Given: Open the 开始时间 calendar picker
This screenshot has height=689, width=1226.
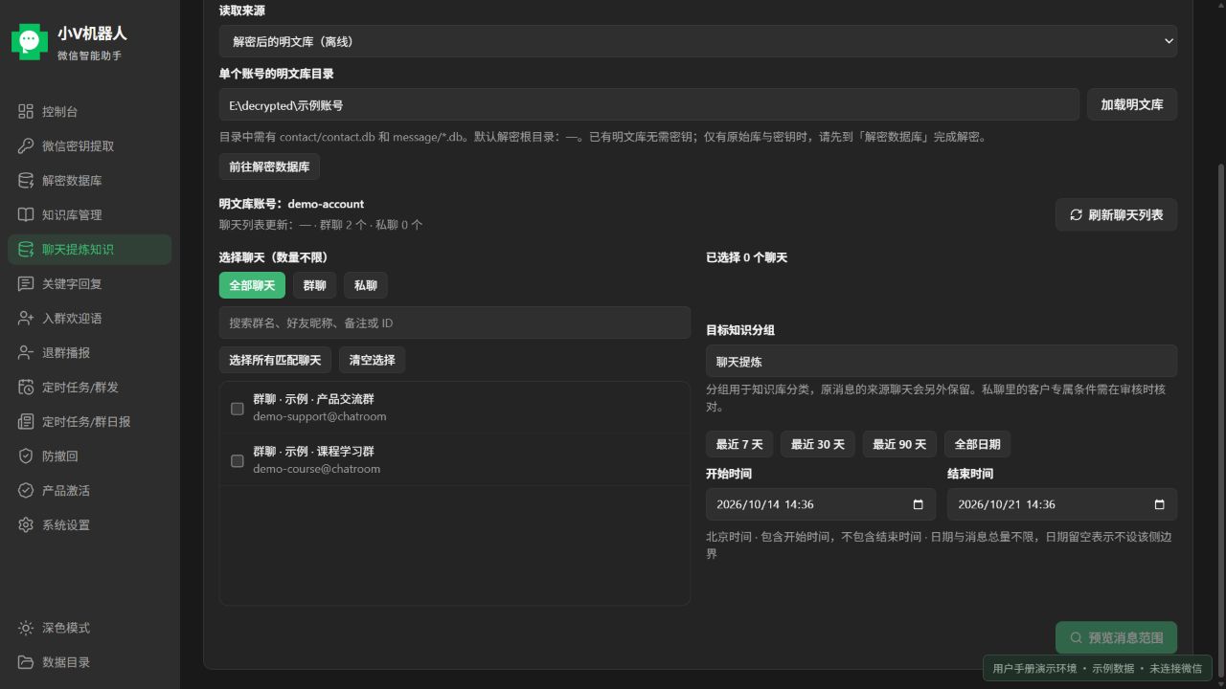Looking at the screenshot, I should [918, 504].
